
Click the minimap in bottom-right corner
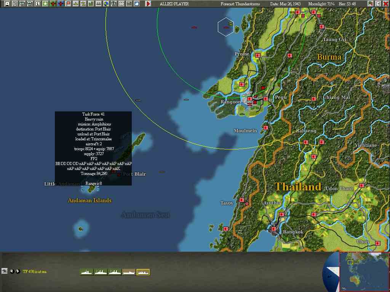(364, 271)
